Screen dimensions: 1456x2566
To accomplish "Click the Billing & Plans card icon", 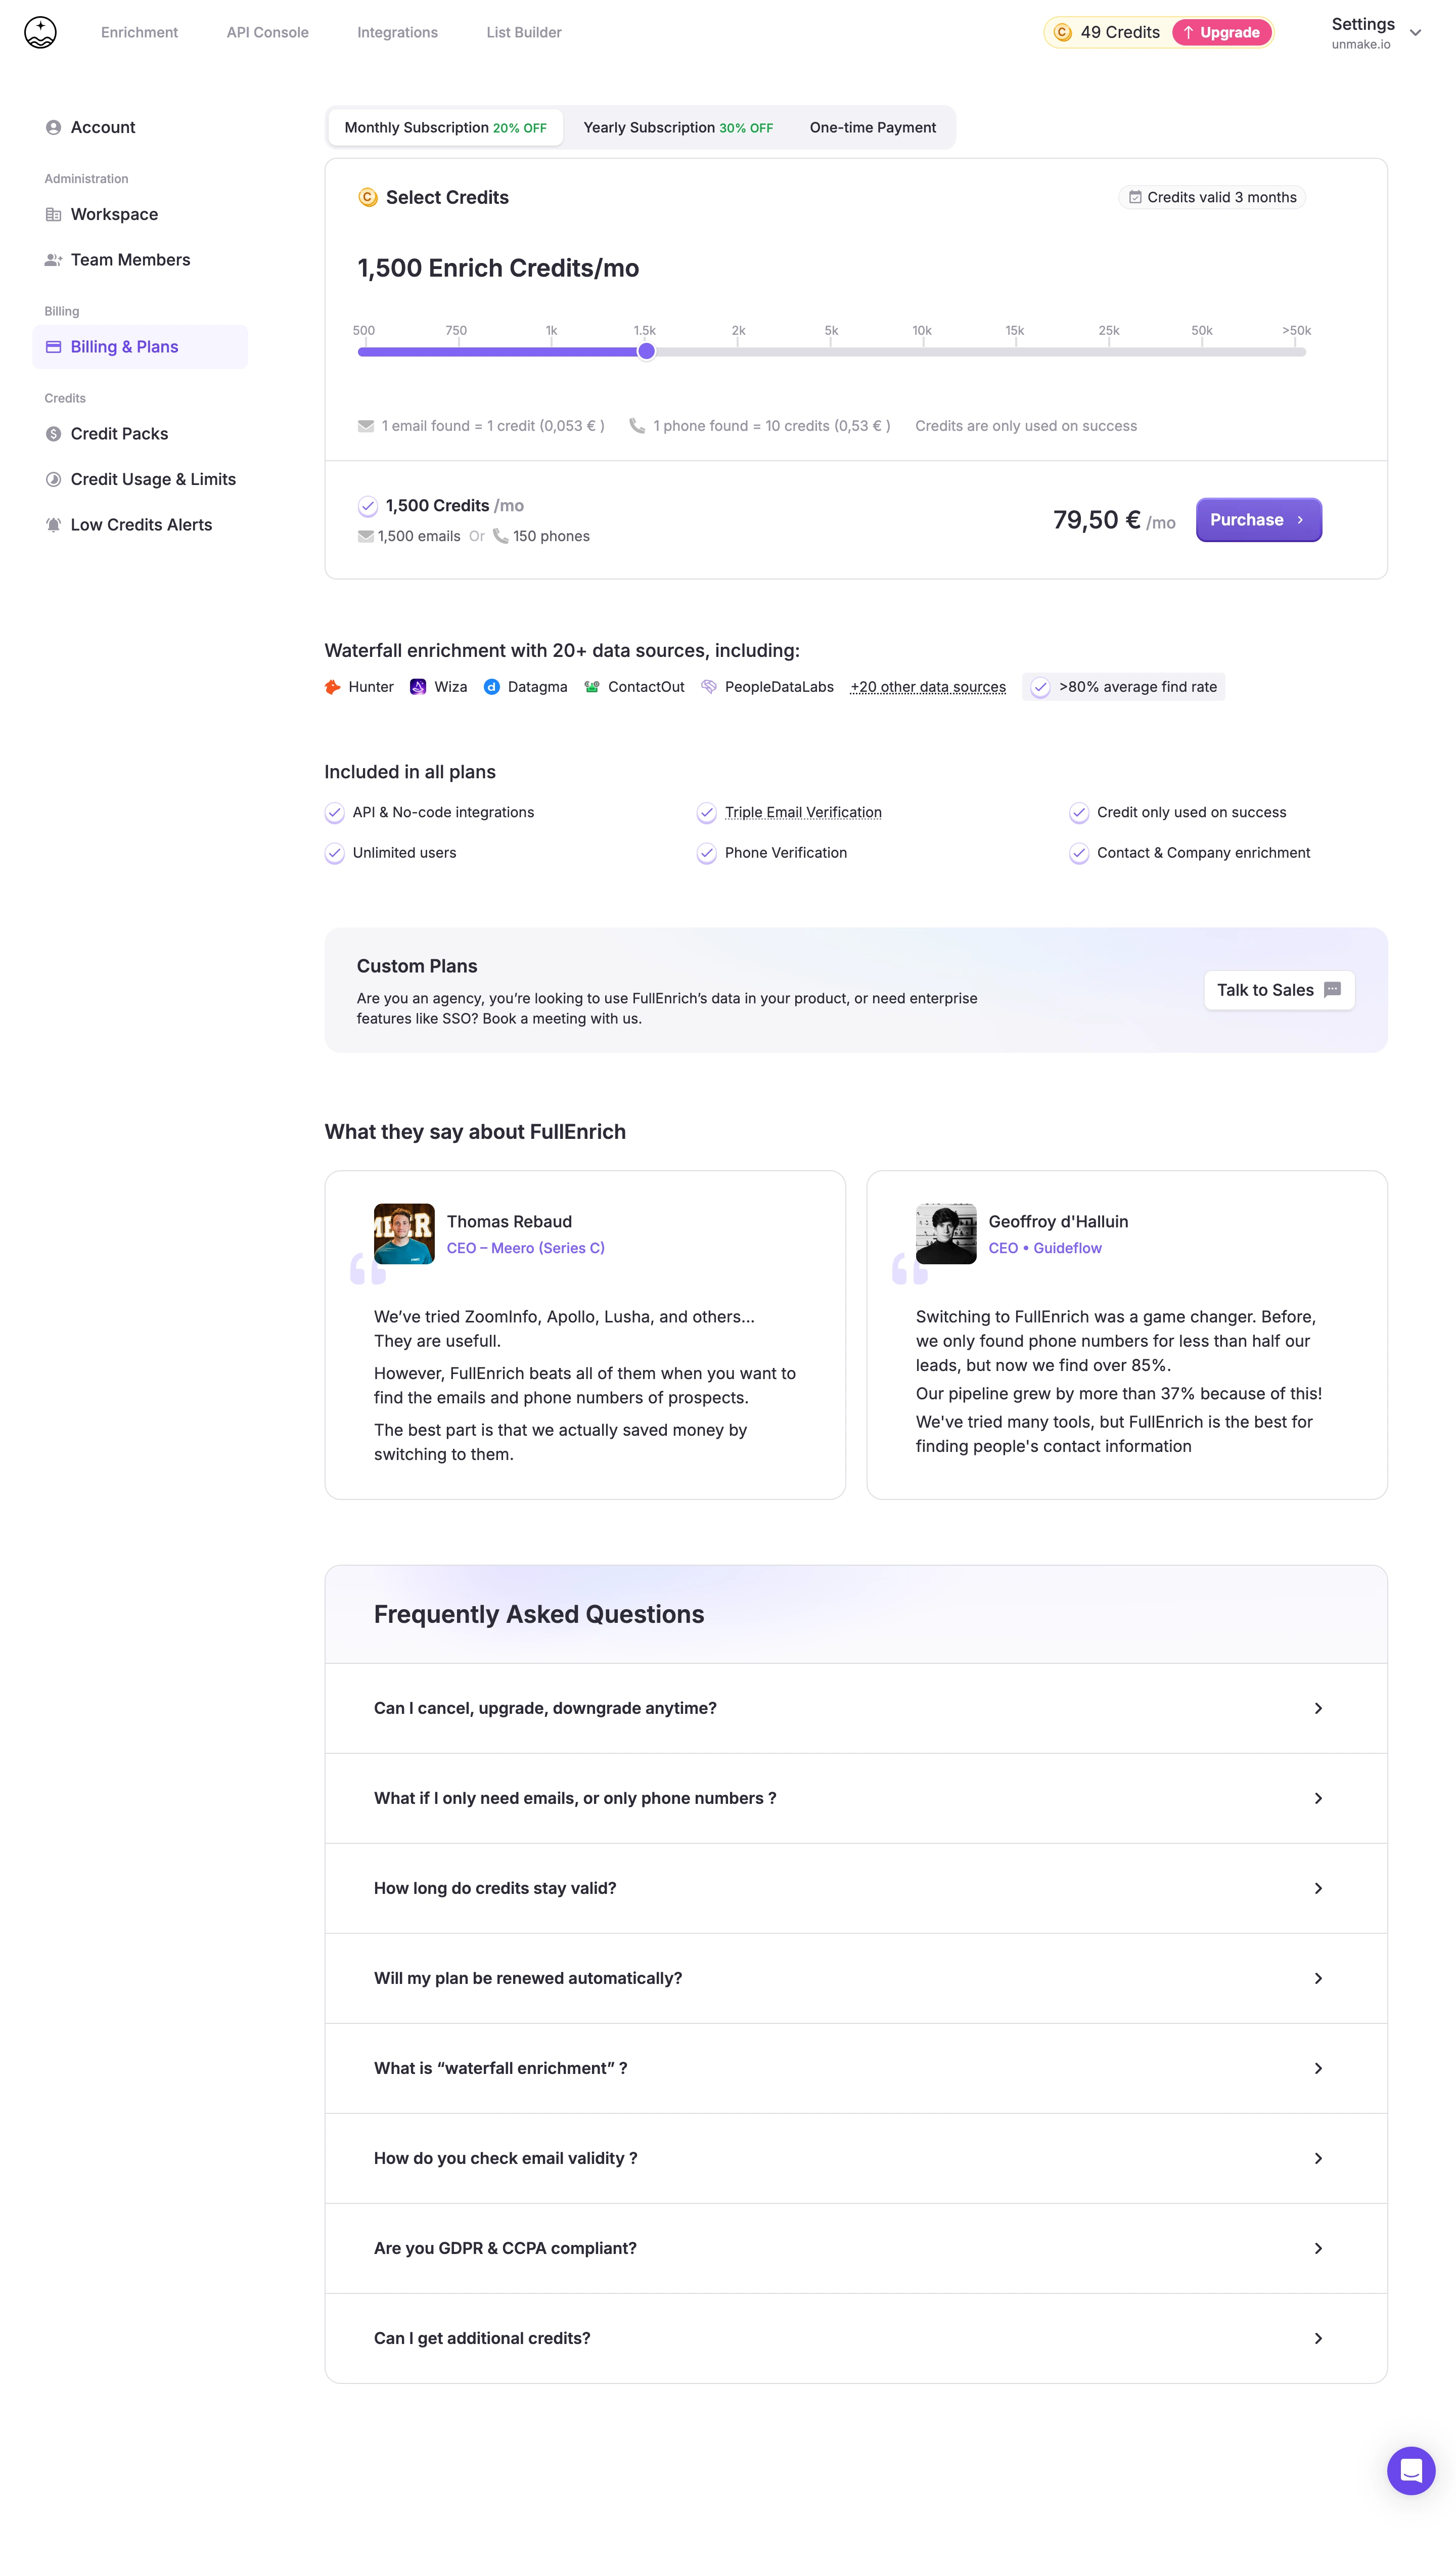I will [x=53, y=347].
